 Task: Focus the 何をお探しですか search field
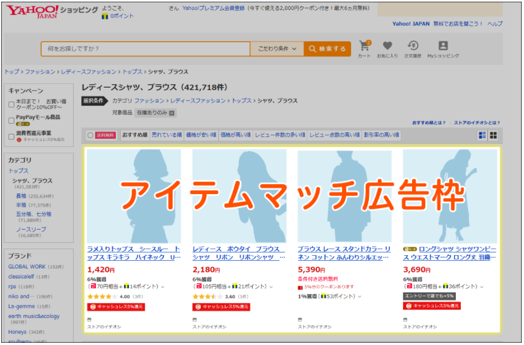145,49
